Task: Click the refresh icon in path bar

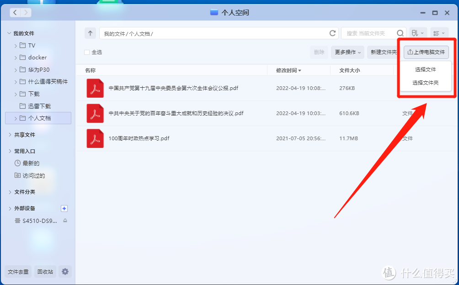Action: [x=332, y=33]
